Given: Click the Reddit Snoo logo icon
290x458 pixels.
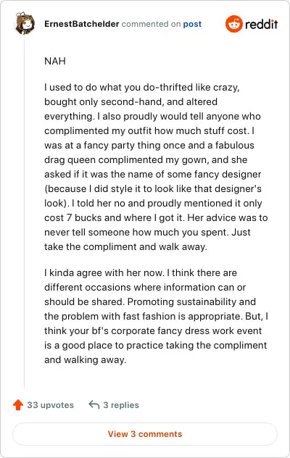Looking at the screenshot, I should coord(234,24).
